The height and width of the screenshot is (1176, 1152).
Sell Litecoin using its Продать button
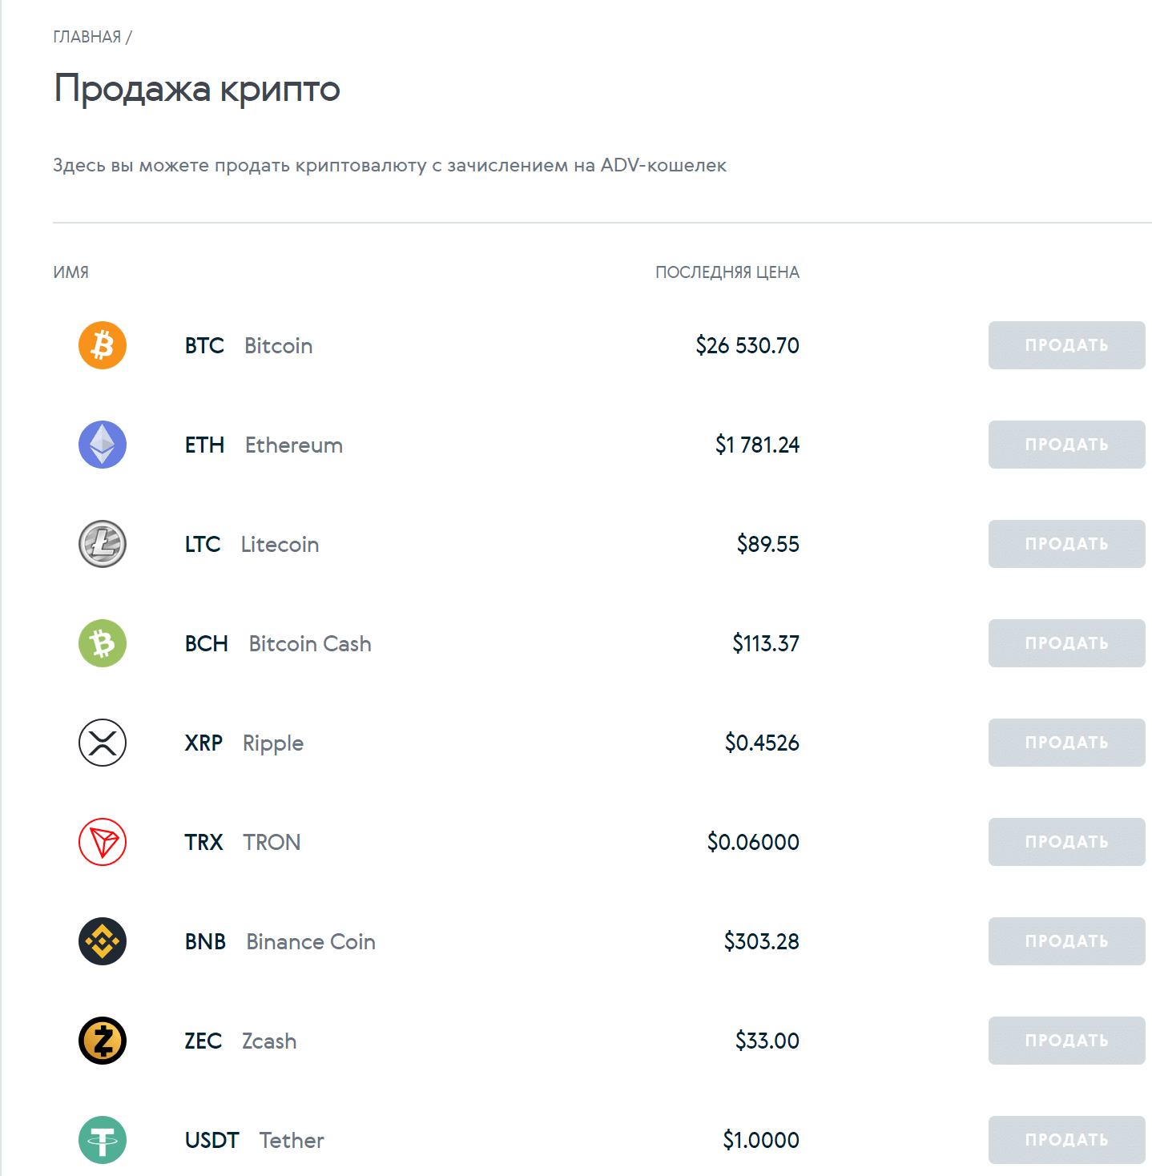point(1066,544)
